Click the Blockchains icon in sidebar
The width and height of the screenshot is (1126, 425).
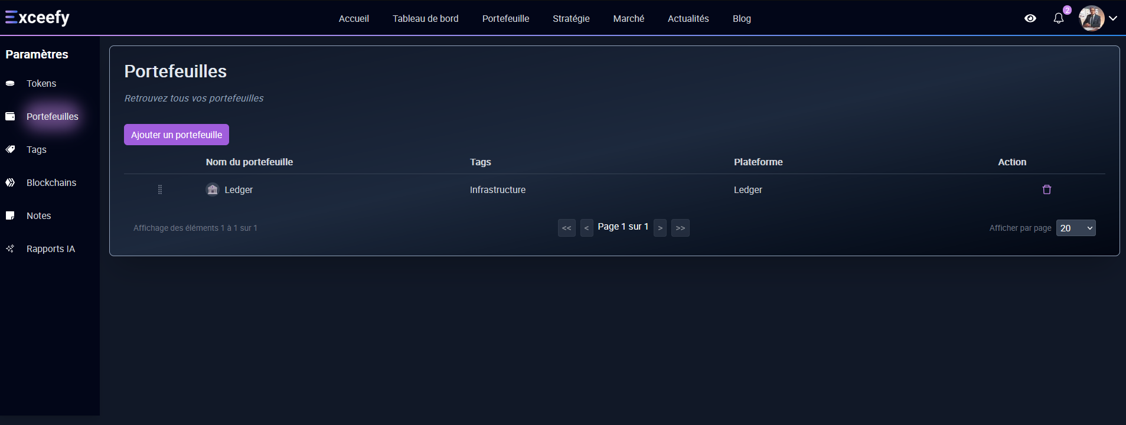[x=10, y=183]
